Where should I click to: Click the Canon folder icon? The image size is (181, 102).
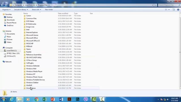click(x=25, y=16)
